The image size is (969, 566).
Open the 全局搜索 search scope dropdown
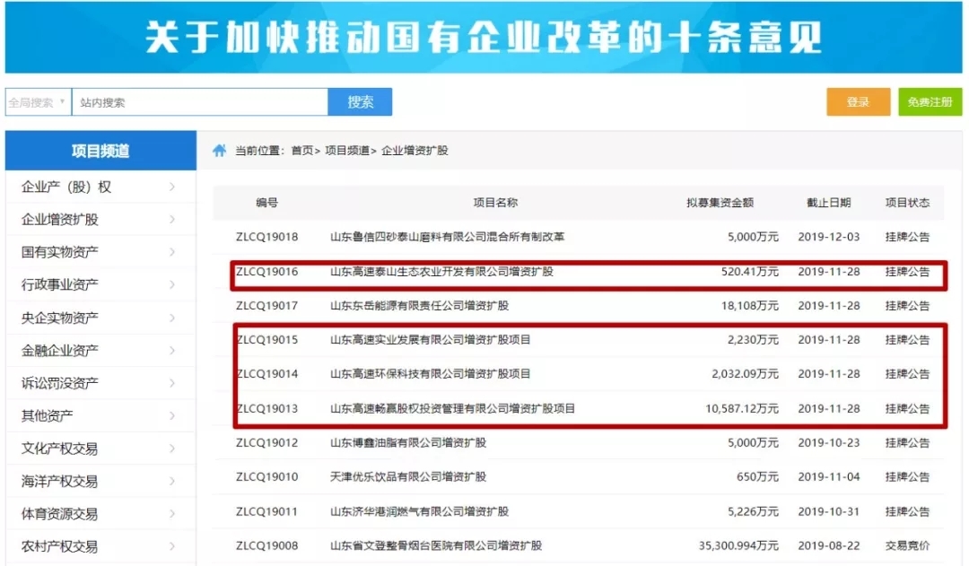click(36, 101)
